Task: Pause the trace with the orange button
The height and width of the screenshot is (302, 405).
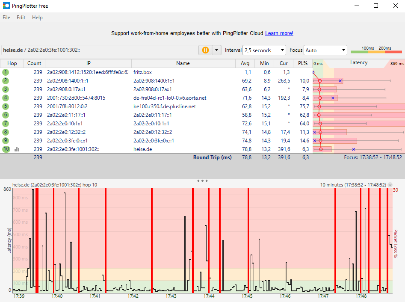Action: [205, 50]
